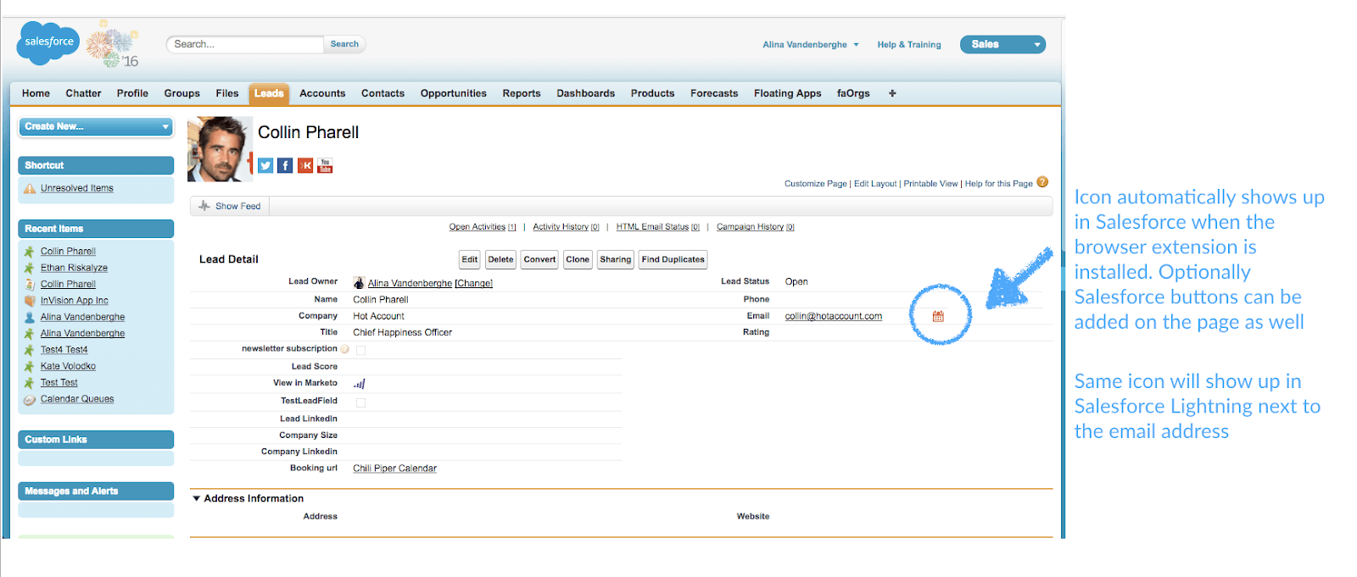Click the Customize Page link
1357x577 pixels.
click(x=816, y=184)
